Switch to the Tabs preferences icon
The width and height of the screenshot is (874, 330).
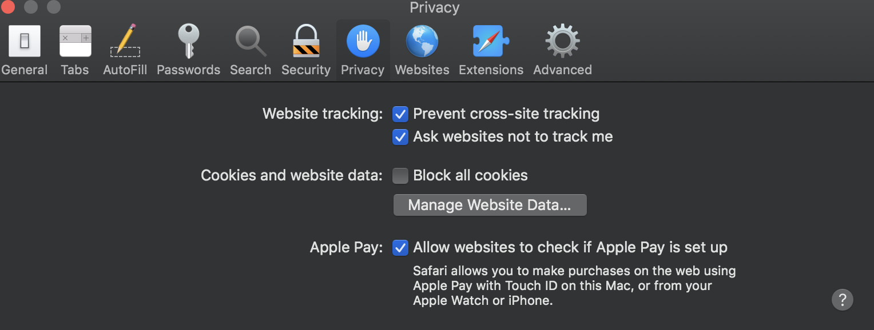pyautogui.click(x=75, y=42)
